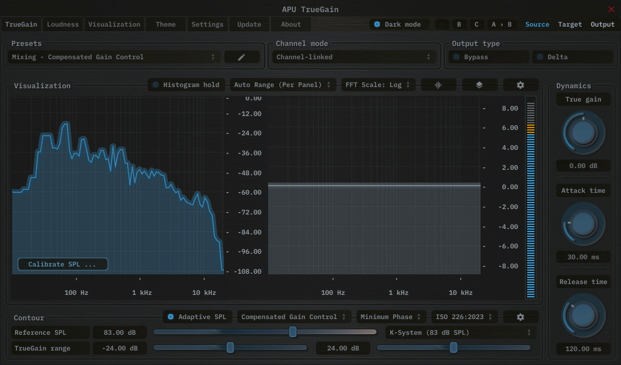Click the Attack time knob
621x365 pixels.
coord(583,224)
